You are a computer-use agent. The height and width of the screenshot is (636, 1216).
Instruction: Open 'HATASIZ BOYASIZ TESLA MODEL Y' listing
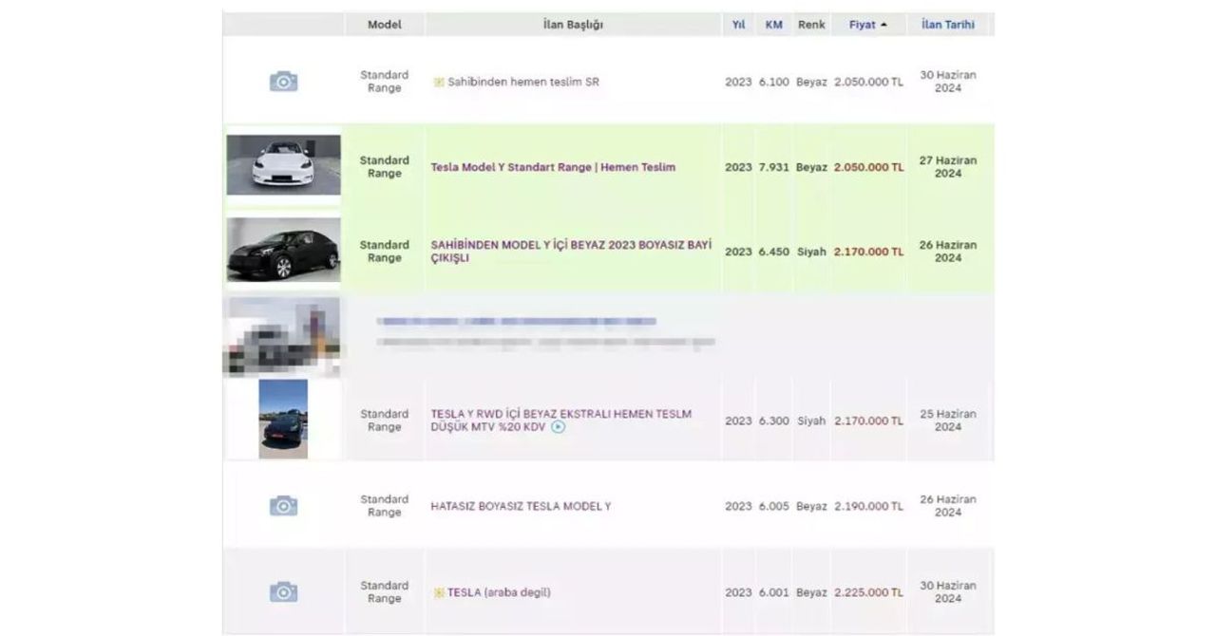[x=521, y=506]
